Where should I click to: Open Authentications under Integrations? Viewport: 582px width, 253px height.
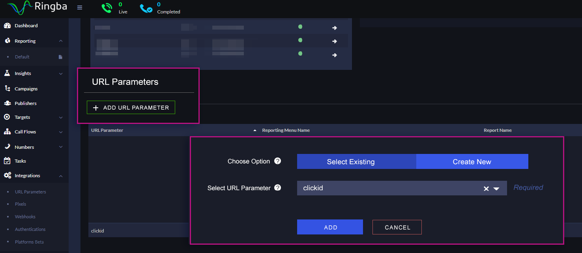[30, 229]
